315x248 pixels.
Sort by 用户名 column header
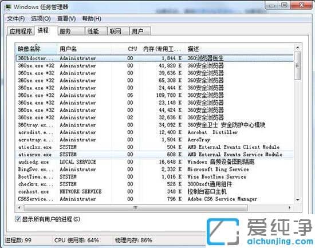(x=84, y=49)
